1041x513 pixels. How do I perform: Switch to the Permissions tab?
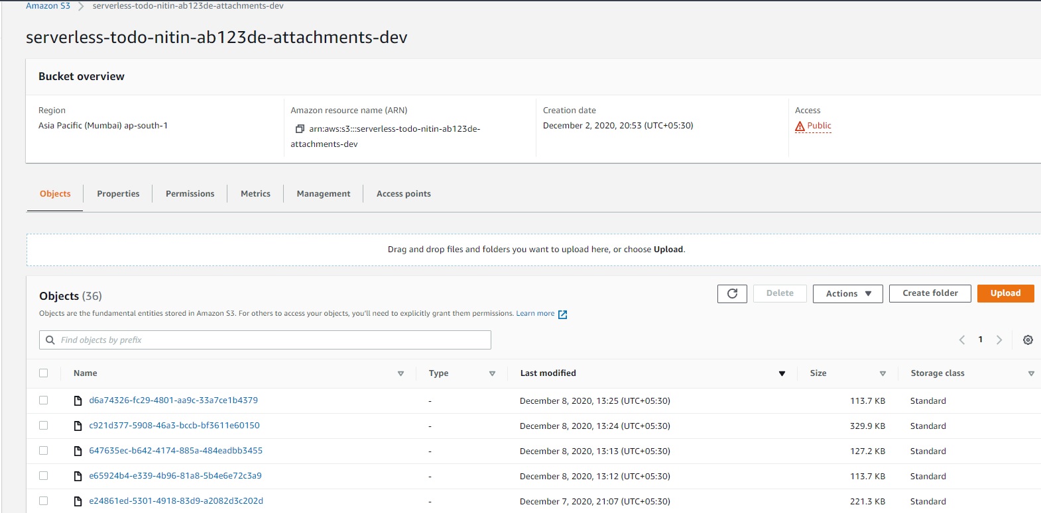190,194
